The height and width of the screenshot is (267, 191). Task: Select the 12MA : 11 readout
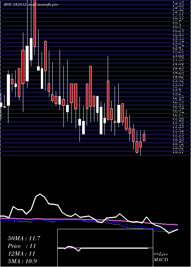[21, 254]
